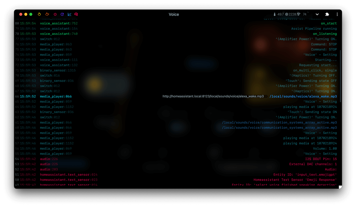Open the three-dot overflow menu
Screen dimensions: 356x207
click(337, 14)
